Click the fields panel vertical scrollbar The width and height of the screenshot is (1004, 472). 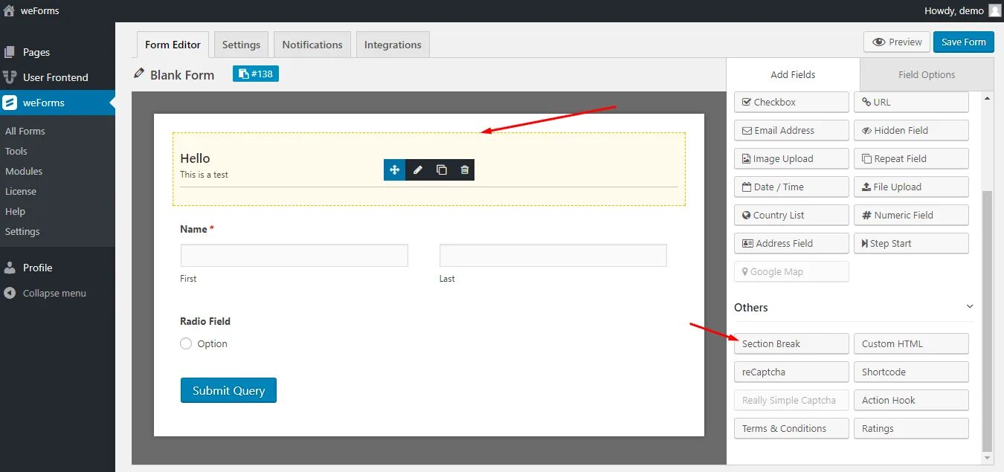(988, 320)
